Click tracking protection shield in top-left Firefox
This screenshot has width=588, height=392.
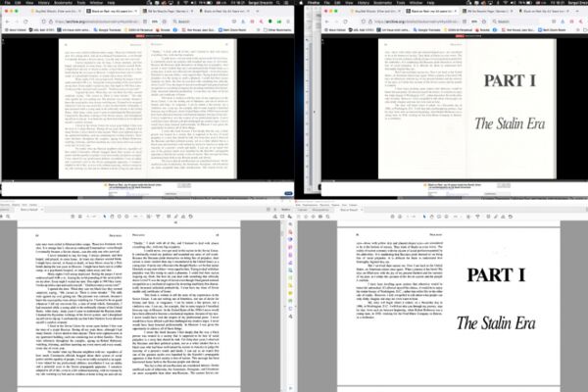[43, 22]
